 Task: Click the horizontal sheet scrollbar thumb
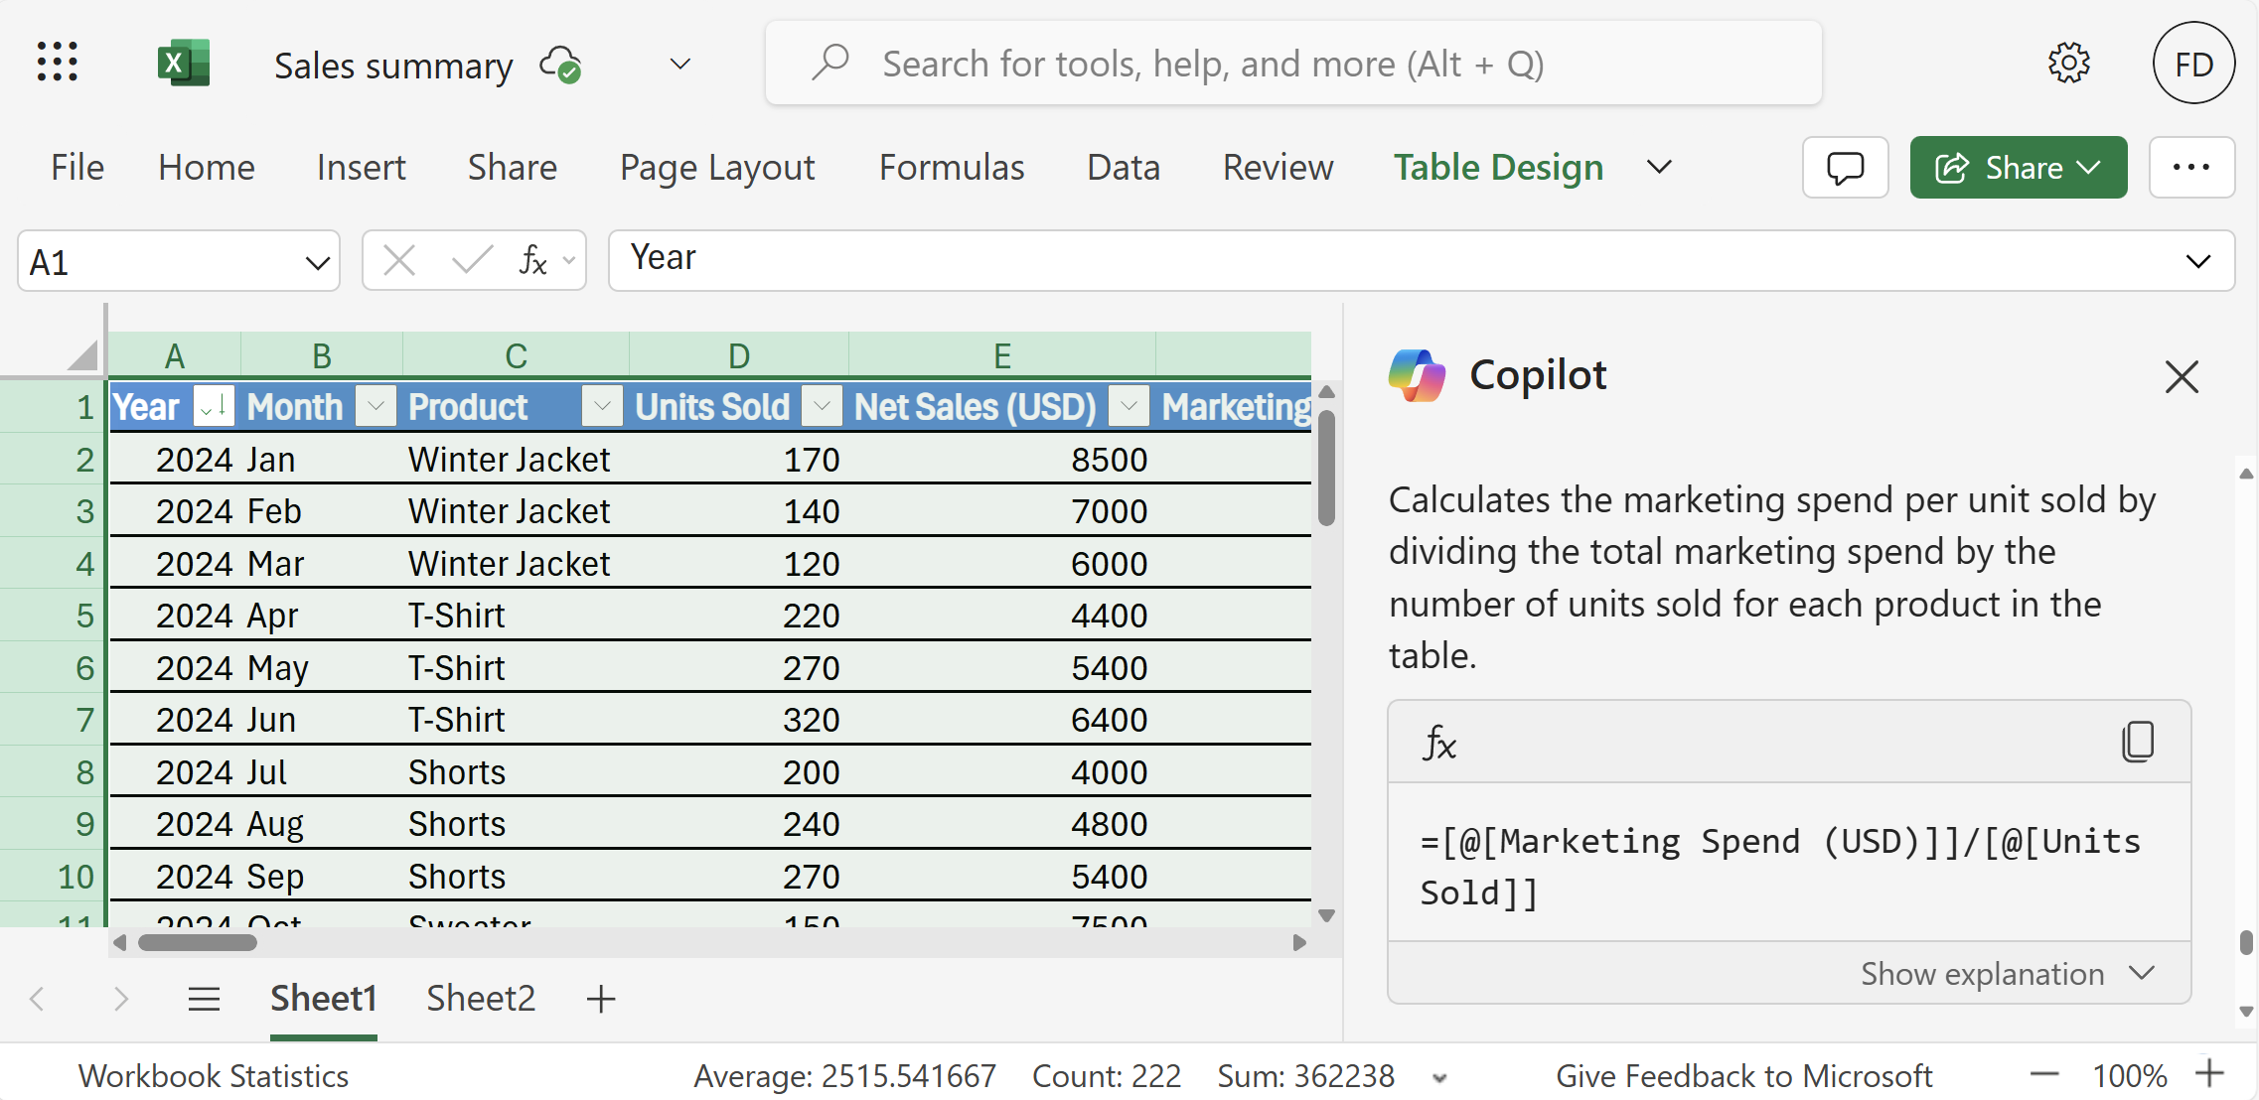(198, 942)
